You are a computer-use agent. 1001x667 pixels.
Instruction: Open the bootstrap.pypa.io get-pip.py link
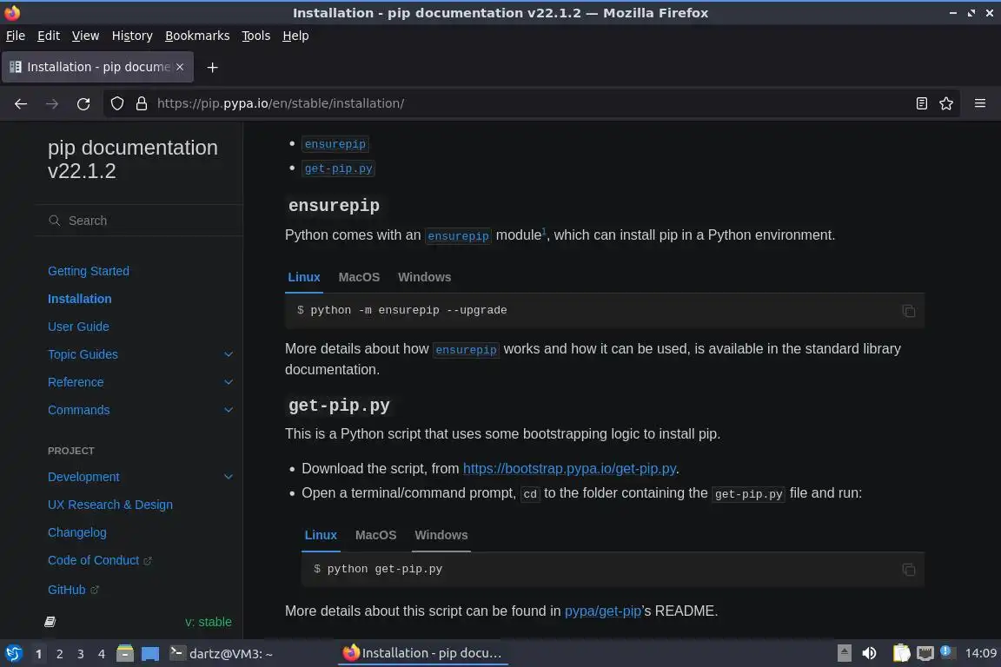pyautogui.click(x=569, y=468)
